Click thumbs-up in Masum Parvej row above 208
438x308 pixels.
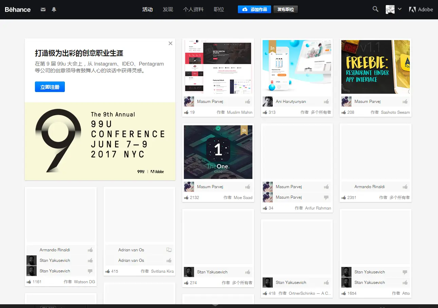pyautogui.click(x=405, y=102)
